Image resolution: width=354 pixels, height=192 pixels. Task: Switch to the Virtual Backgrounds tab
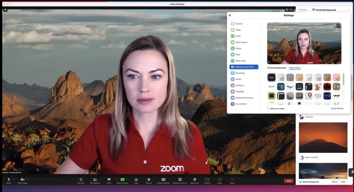pos(277,68)
